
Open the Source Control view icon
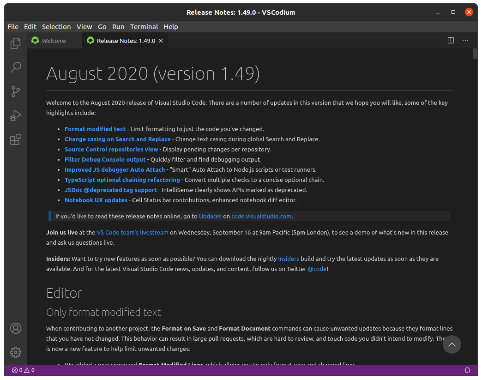(x=16, y=91)
